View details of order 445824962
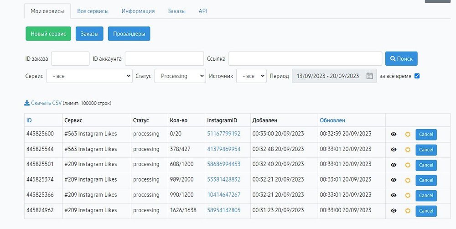Image resolution: width=456 pixels, height=229 pixels. (394, 211)
